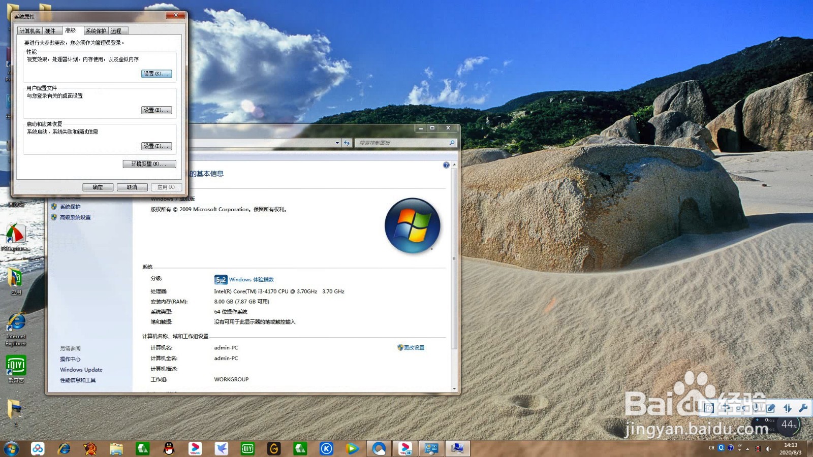
Task: Click the Windows 体验指数 link
Action: [251, 280]
